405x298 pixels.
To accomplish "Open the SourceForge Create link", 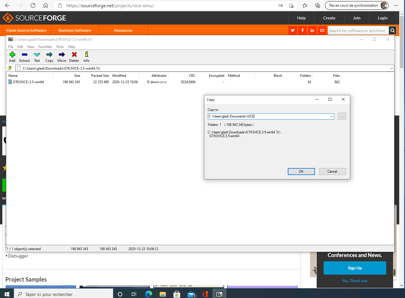I will click(x=329, y=18).
